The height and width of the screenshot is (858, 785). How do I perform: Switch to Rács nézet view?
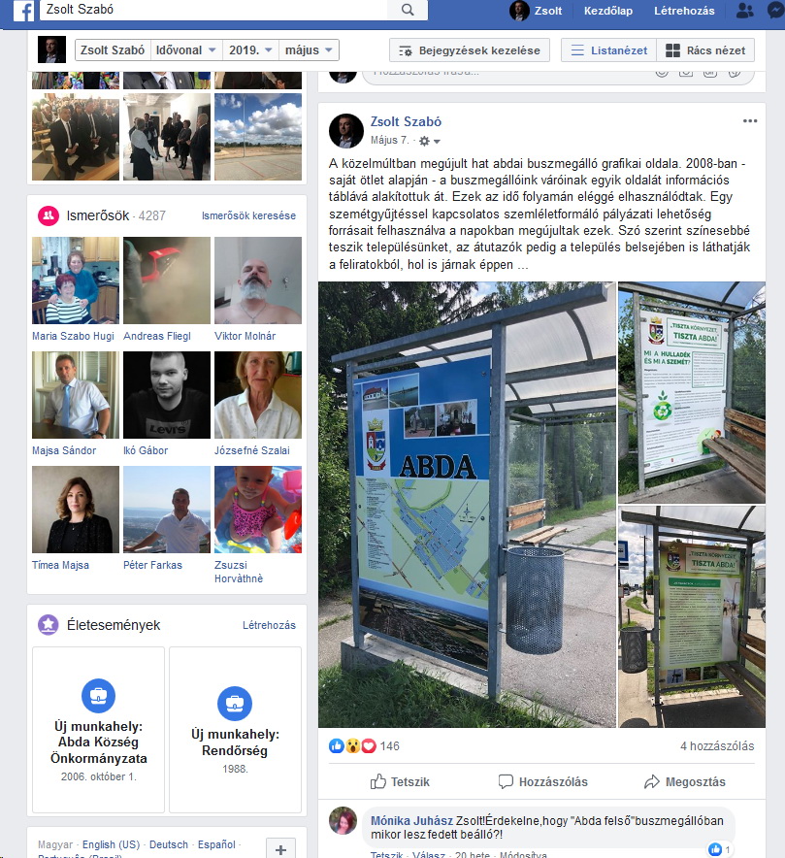(x=705, y=50)
